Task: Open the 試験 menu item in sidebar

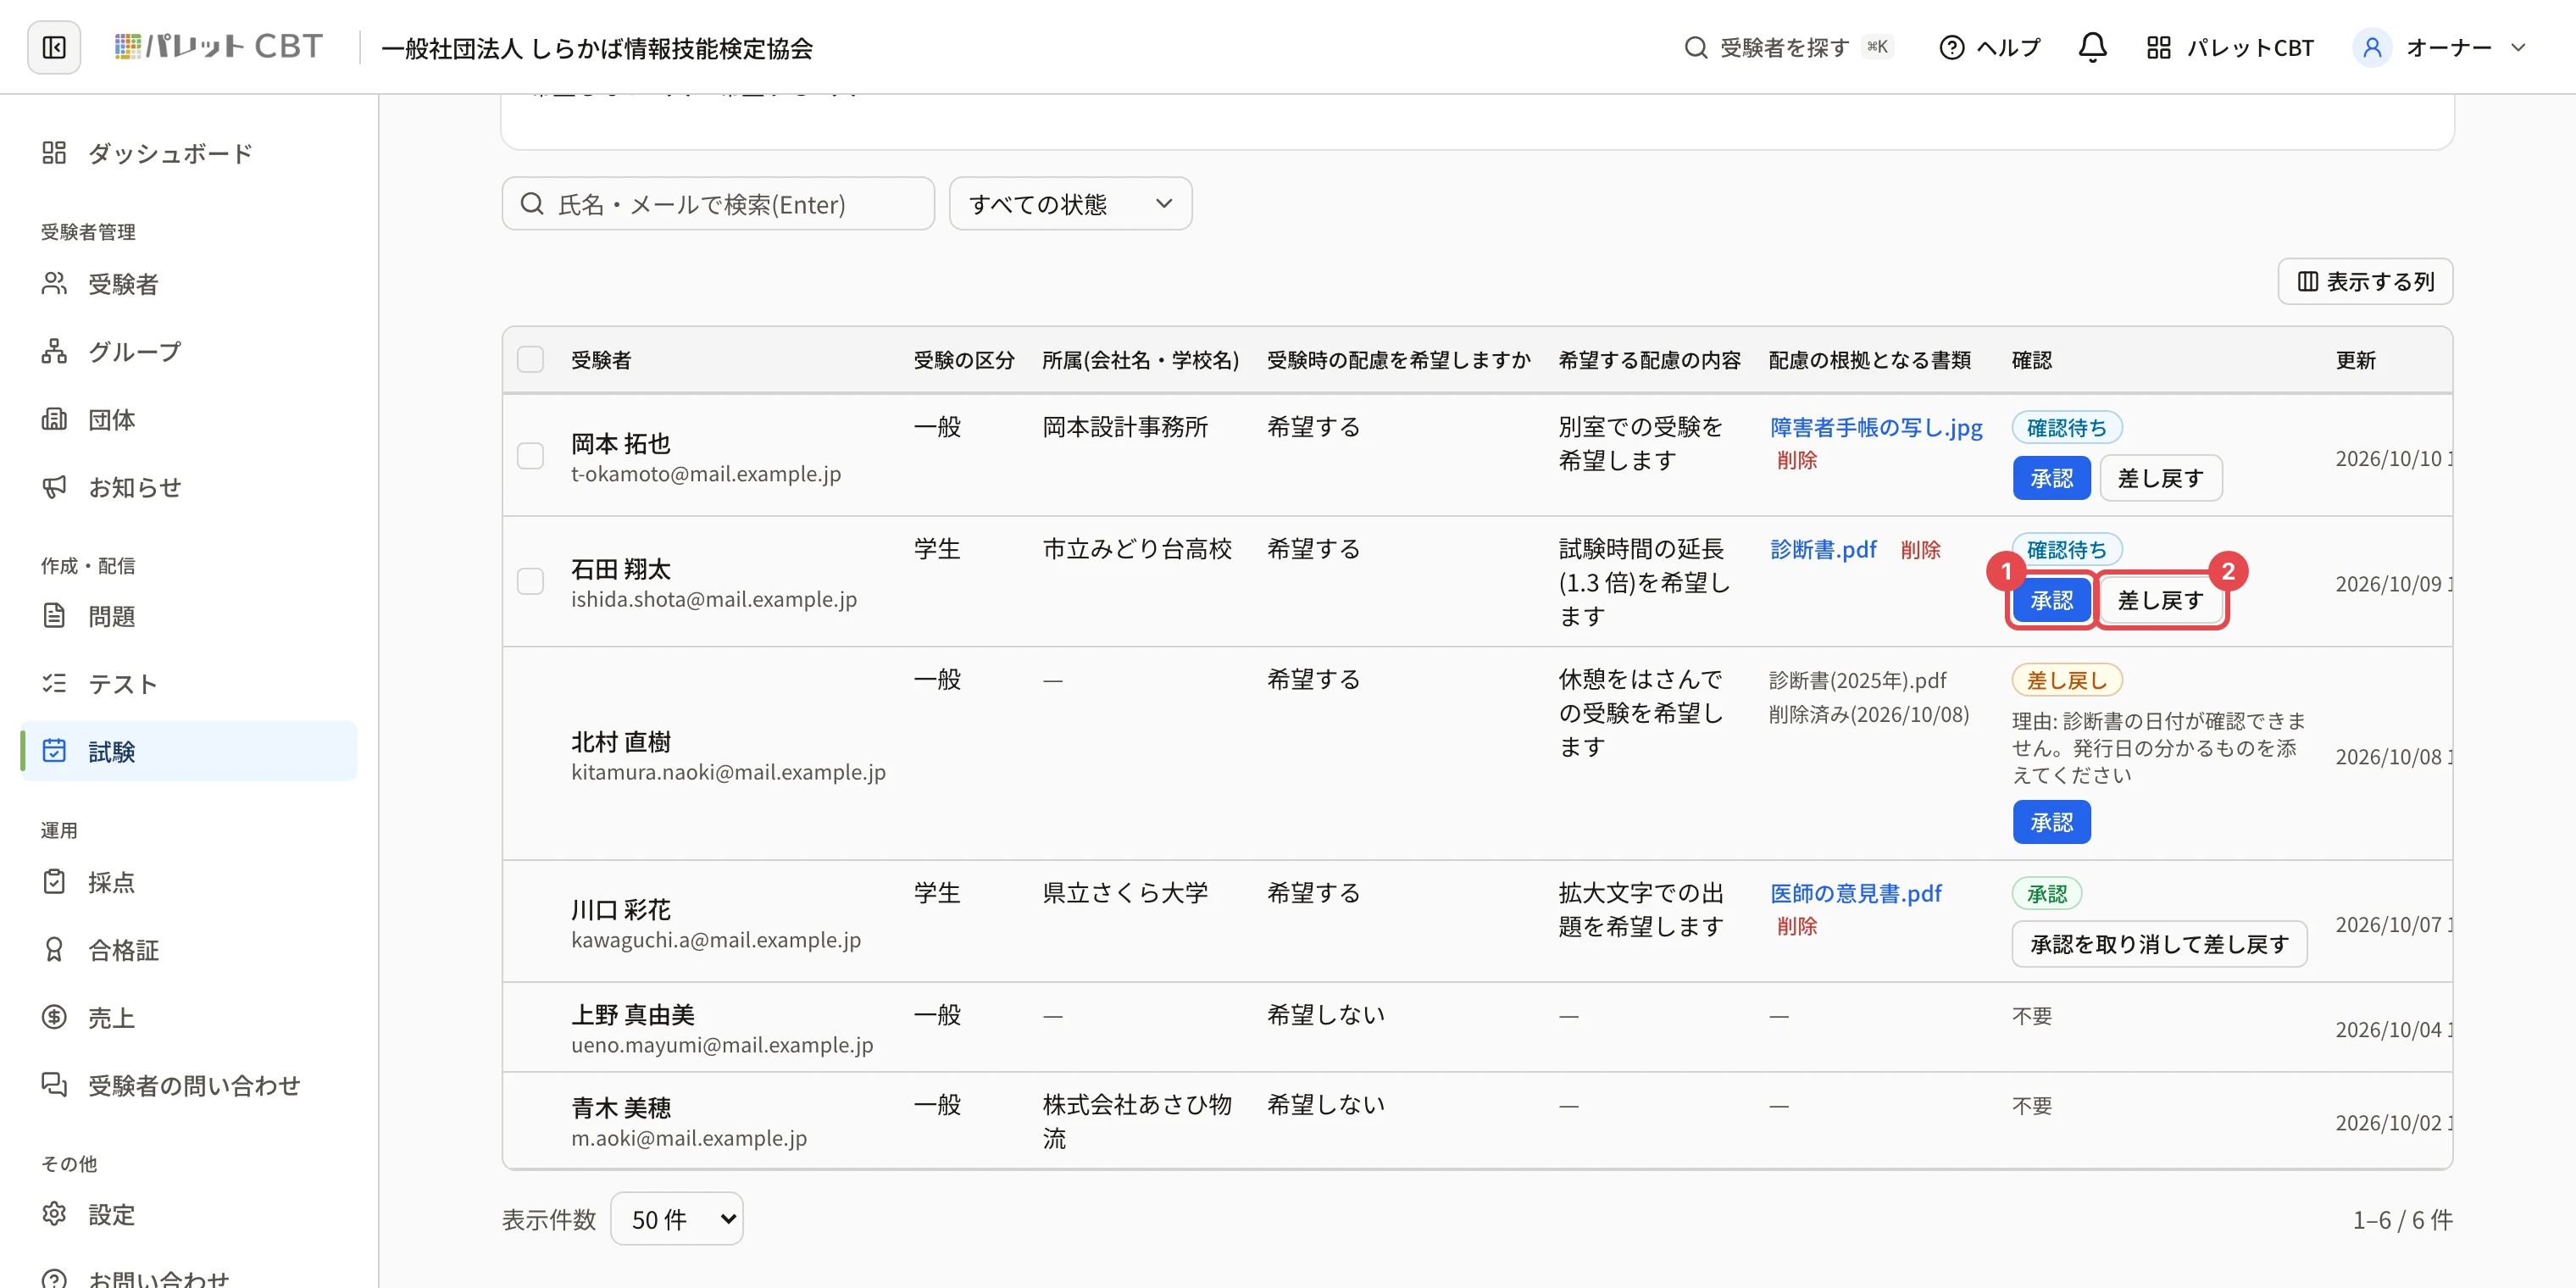Action: pyautogui.click(x=188, y=751)
